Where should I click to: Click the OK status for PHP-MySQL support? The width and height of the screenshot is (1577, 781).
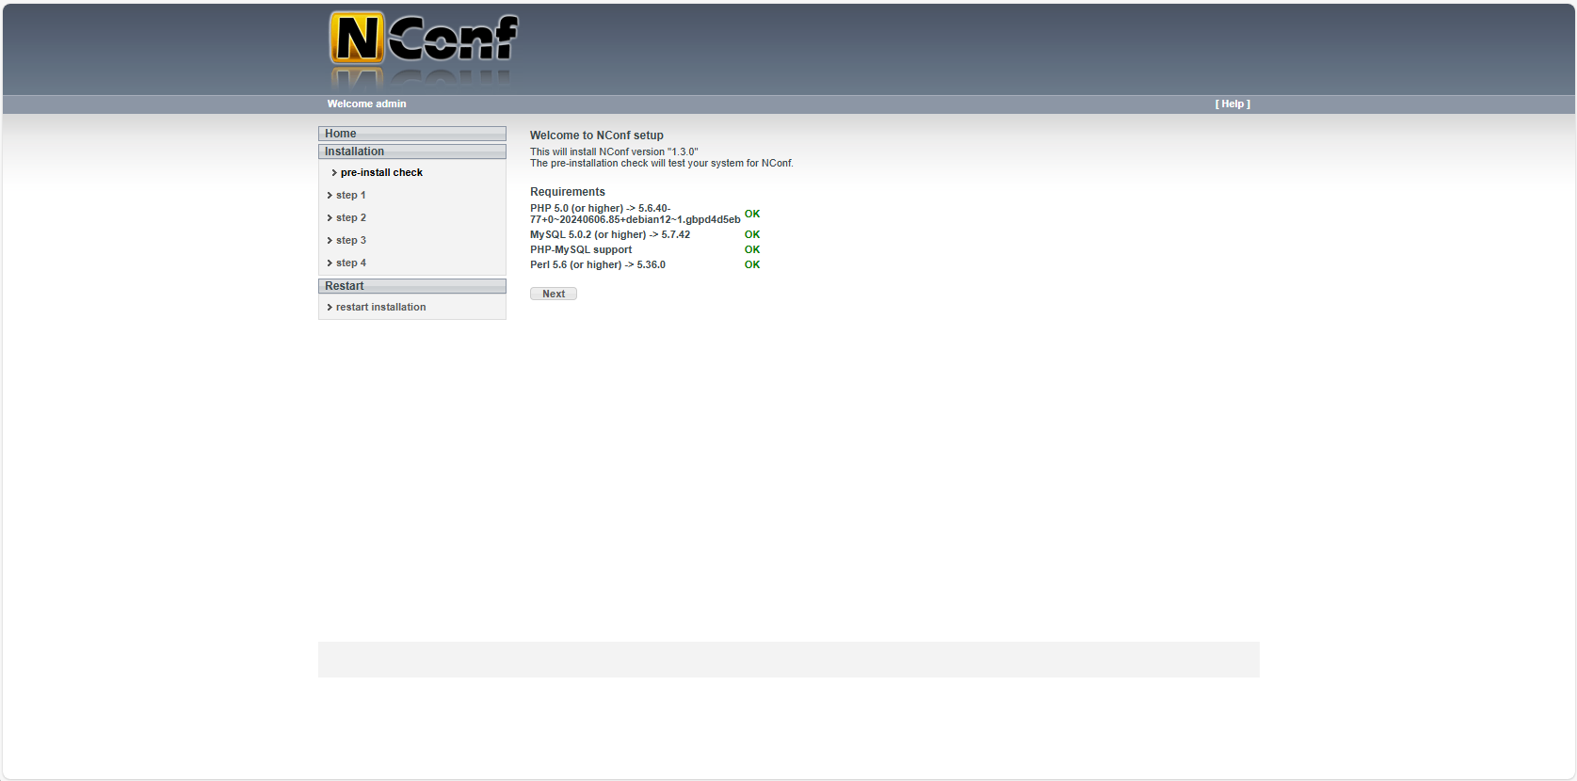[752, 250]
